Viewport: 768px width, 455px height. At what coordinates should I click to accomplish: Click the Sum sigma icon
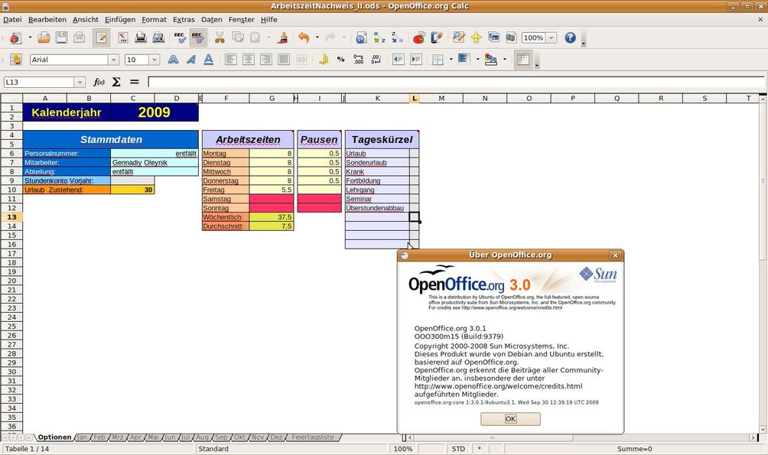coord(116,82)
